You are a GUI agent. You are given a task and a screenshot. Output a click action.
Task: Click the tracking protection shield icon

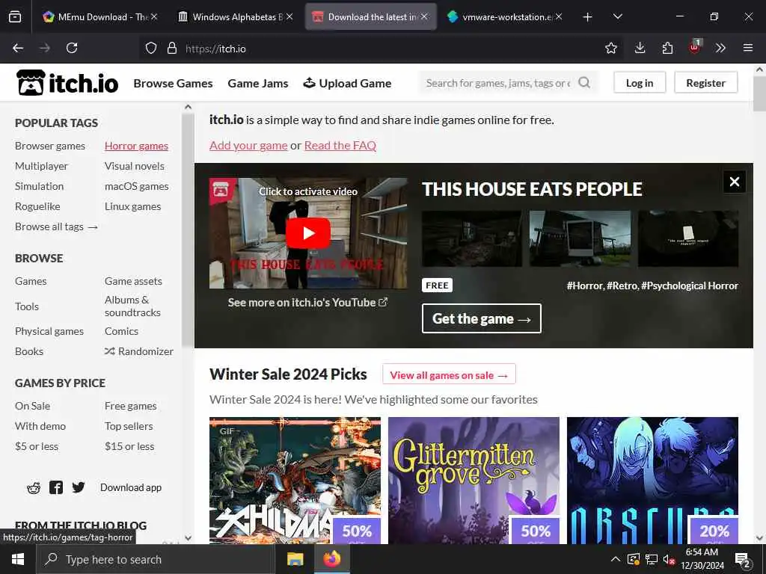151,49
